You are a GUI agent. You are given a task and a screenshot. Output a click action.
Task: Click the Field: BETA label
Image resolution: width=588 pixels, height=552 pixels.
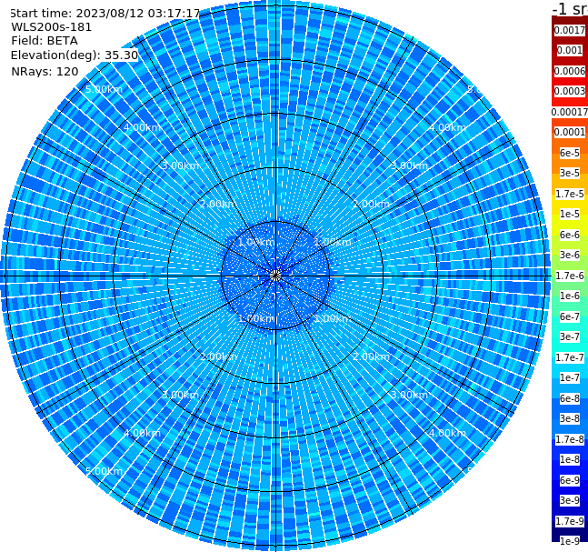[45, 41]
